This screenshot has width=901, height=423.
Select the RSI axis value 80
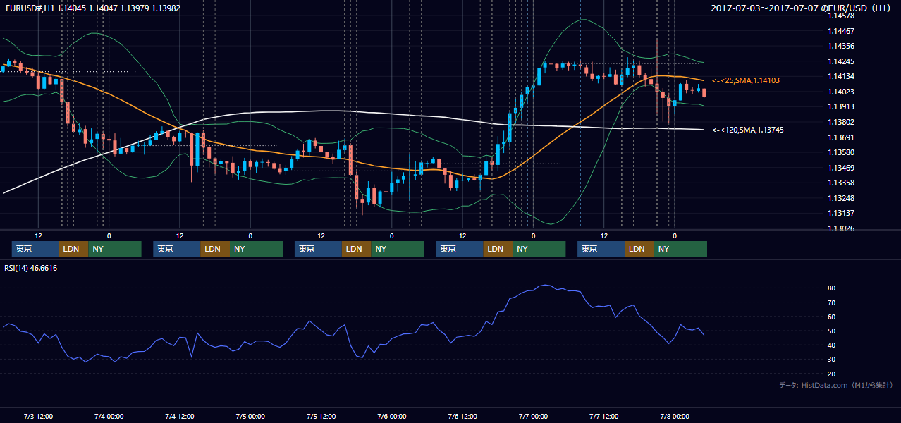(x=832, y=288)
